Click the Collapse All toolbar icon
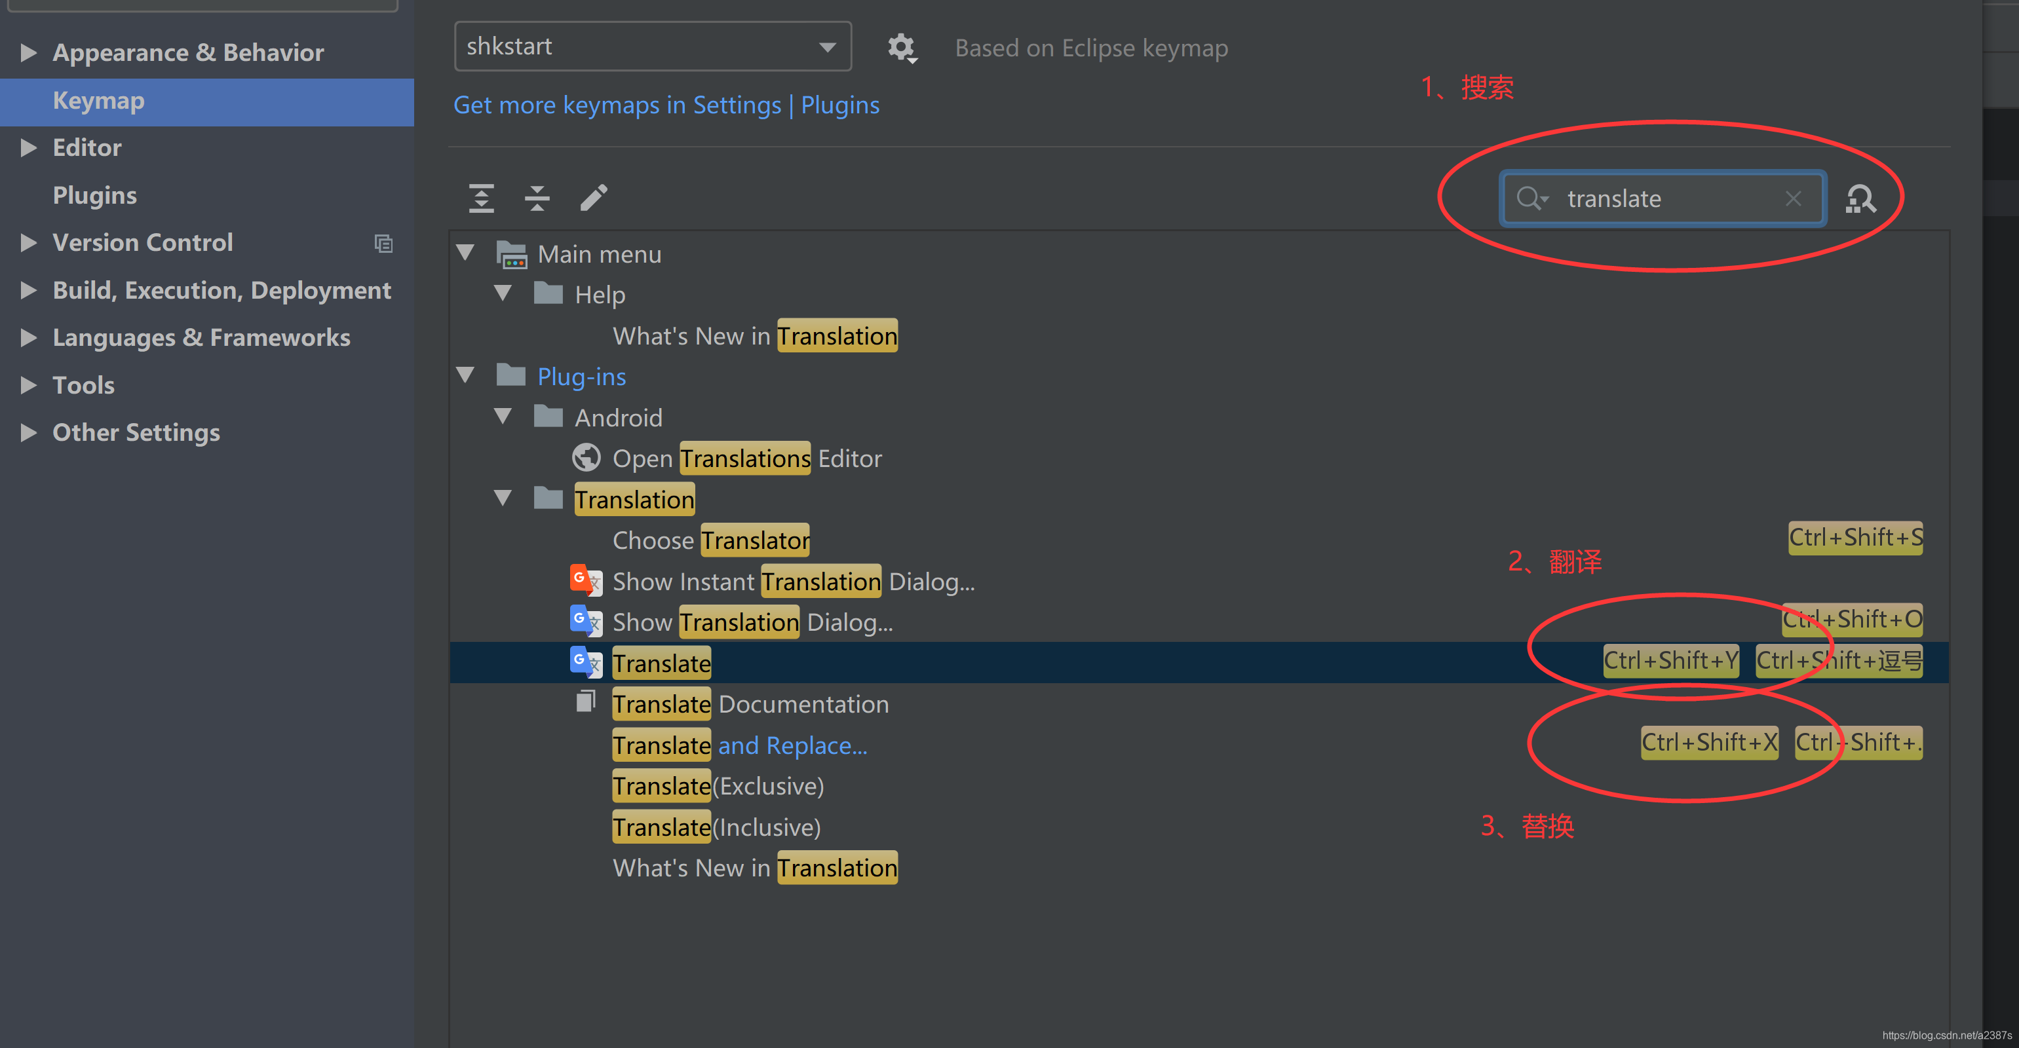Viewport: 2019px width, 1048px height. pyautogui.click(x=537, y=198)
